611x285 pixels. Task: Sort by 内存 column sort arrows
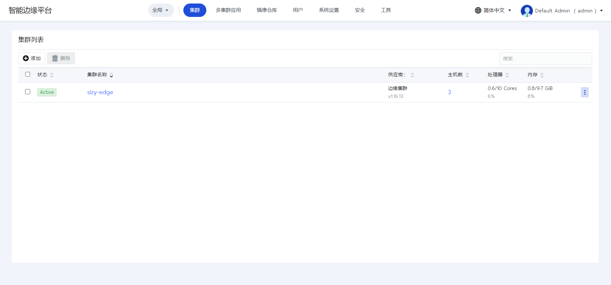click(x=542, y=75)
